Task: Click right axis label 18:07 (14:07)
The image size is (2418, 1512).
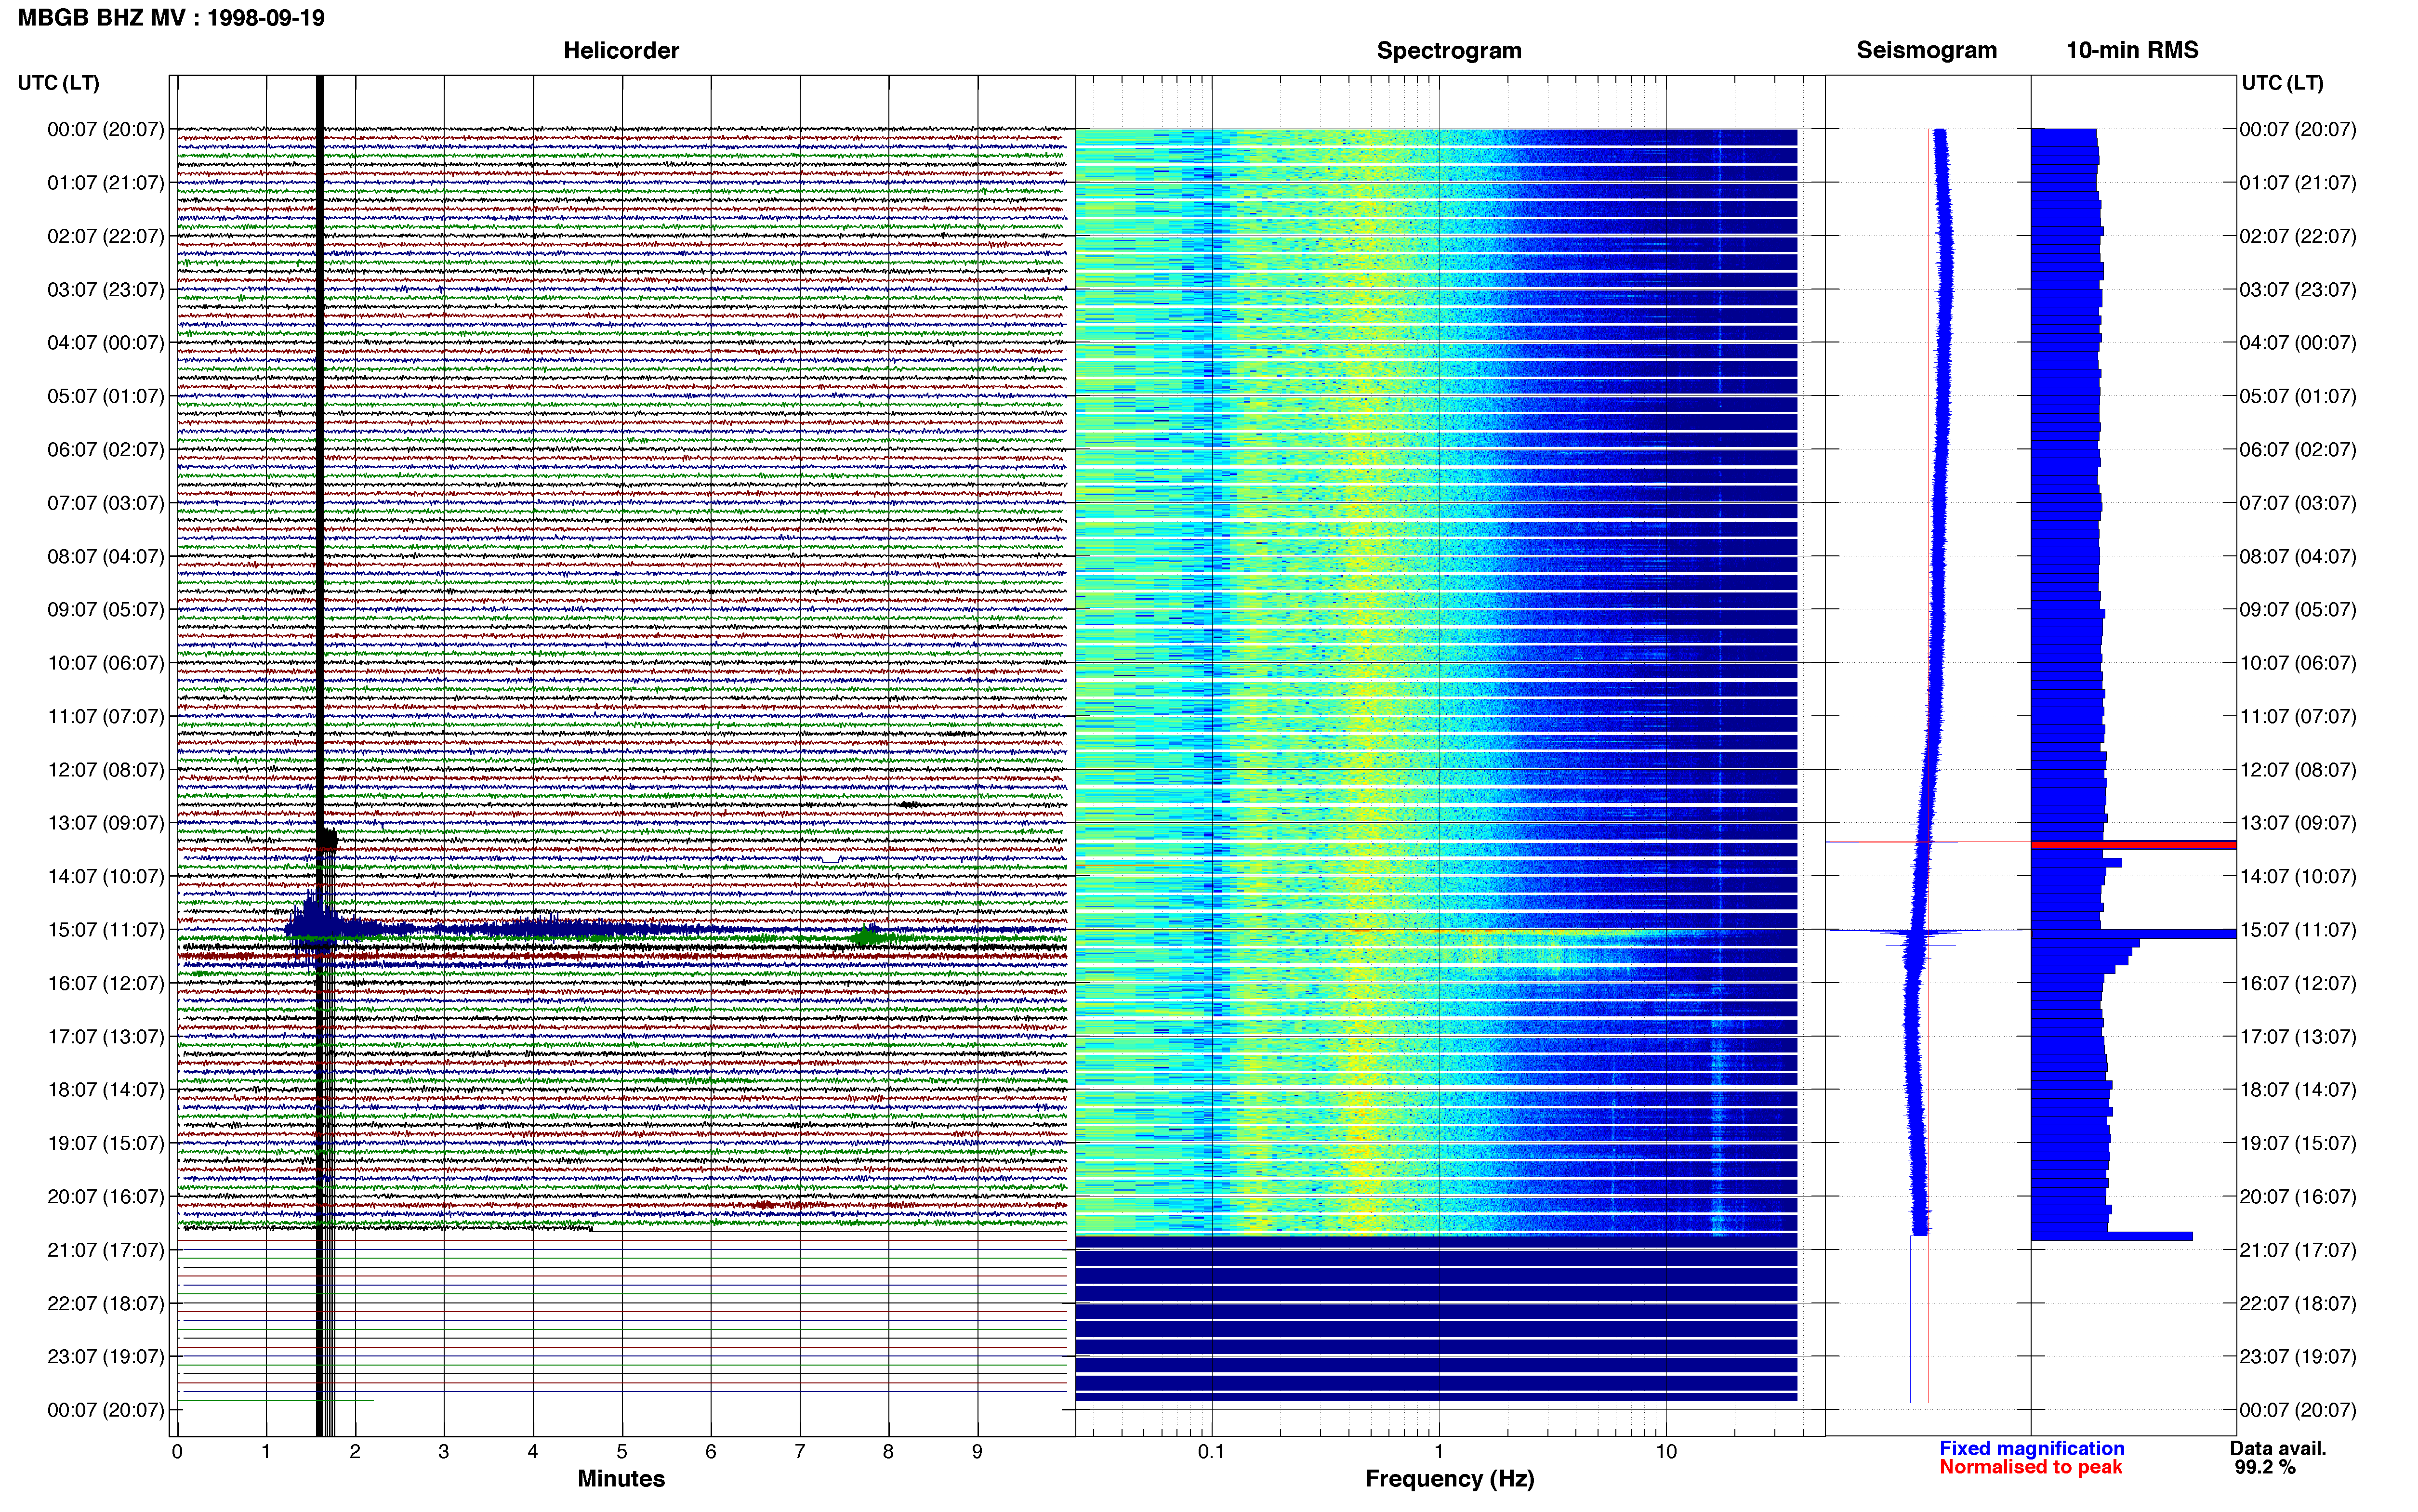Action: click(x=2298, y=1090)
